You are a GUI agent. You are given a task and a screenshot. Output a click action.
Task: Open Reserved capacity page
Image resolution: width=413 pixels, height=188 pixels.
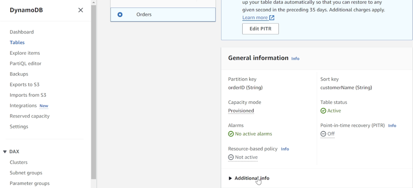[x=30, y=116]
